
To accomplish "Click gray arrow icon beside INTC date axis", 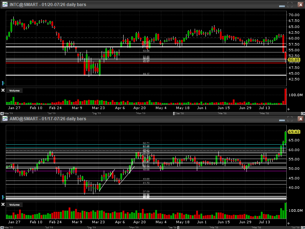I will pyautogui.click(x=288, y=109).
